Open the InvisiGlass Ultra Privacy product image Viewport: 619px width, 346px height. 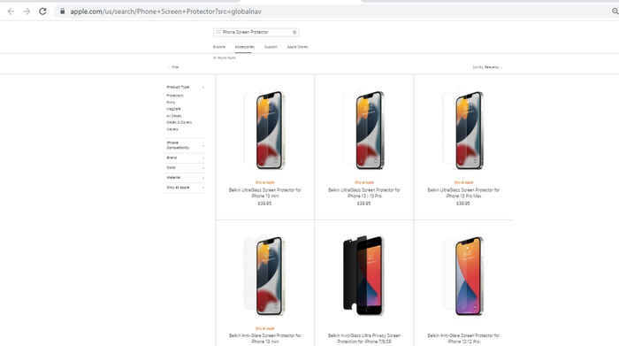pyautogui.click(x=364, y=275)
